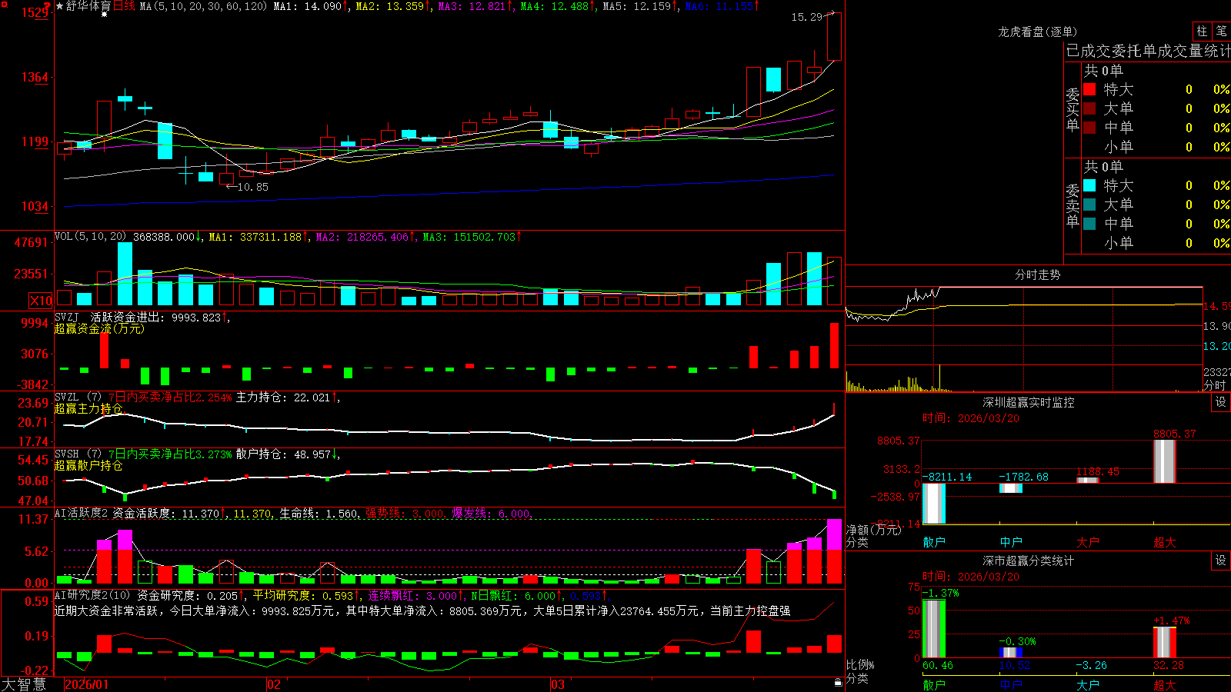Click the 大智慧 logo at bottom-left
Viewport: 1231px width, 692px height.
(24, 684)
